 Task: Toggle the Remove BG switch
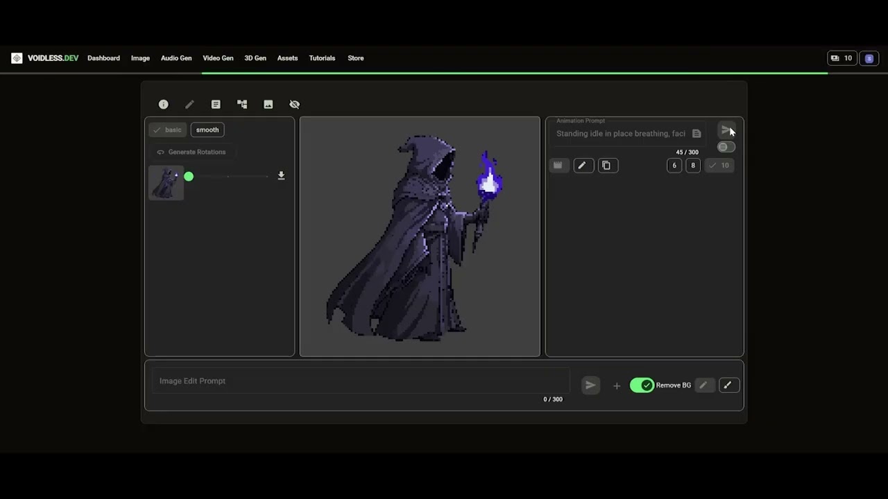(642, 385)
